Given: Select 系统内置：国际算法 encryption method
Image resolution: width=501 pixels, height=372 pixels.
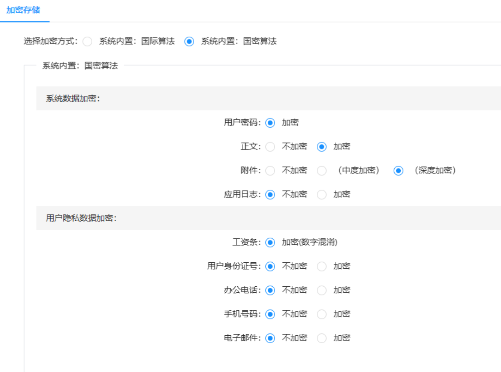Looking at the screenshot, I should point(87,41).
